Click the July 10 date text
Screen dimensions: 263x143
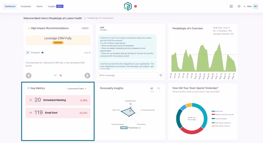tap(87, 53)
